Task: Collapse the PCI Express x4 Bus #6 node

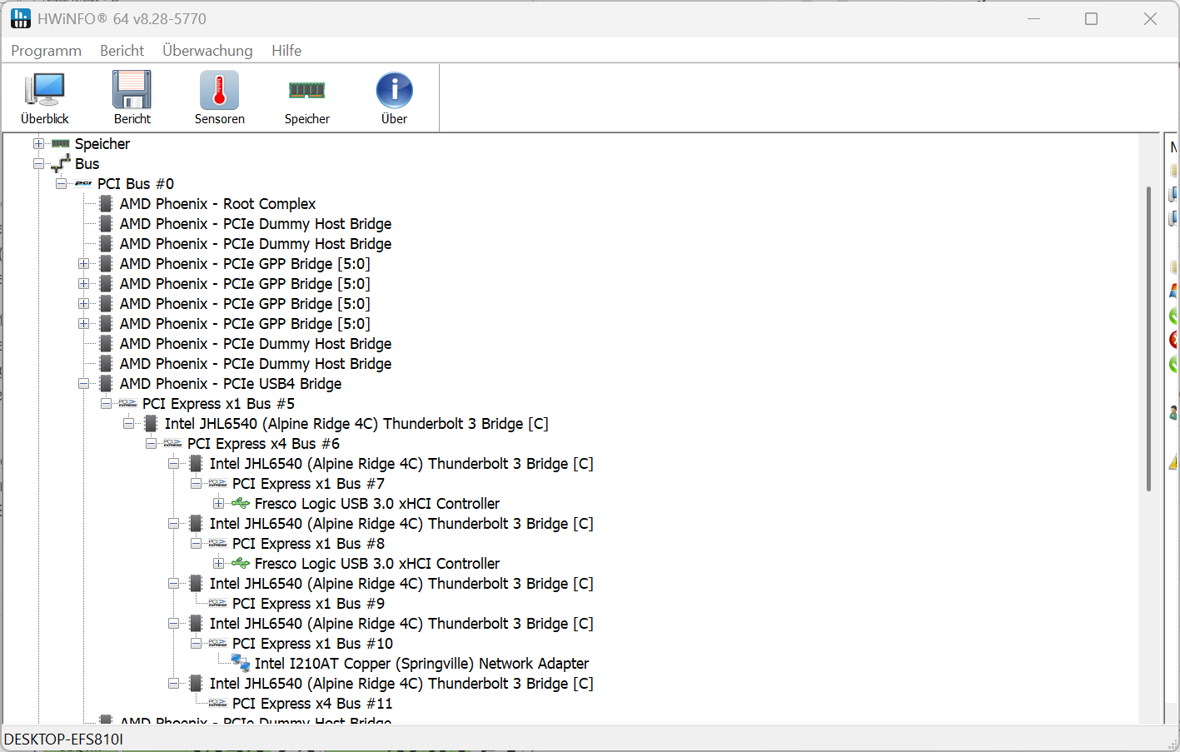Action: (x=151, y=443)
